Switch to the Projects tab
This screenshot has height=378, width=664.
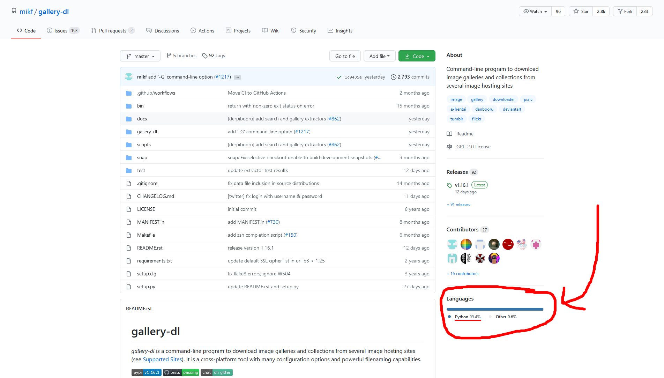[x=238, y=31]
